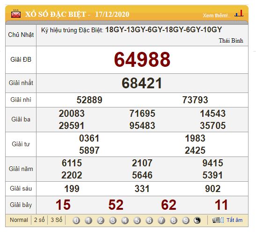This screenshot has height=235, width=256.
Task: Select digit ball 5 filter
Action: [x=137, y=221]
